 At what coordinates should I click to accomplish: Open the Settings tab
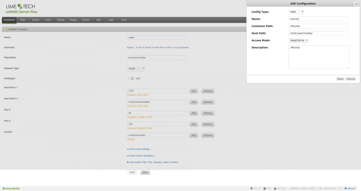61,20
